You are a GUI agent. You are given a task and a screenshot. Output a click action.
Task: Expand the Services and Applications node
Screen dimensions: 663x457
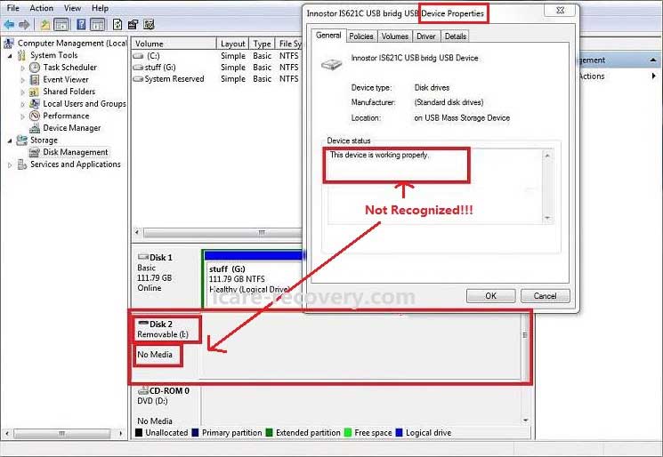[x=10, y=165]
